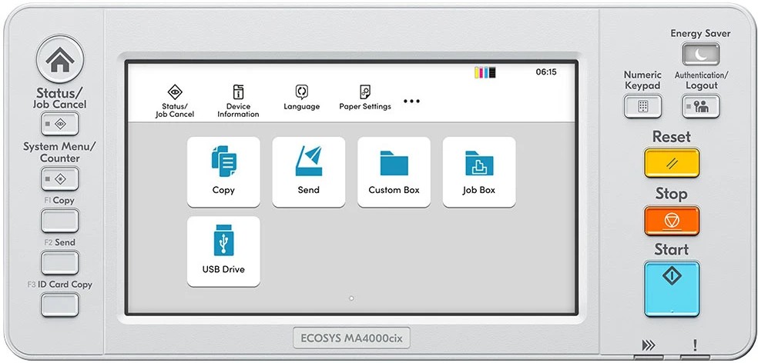Check the toner color level indicator
The height and width of the screenshot is (363, 758).
[x=485, y=73]
